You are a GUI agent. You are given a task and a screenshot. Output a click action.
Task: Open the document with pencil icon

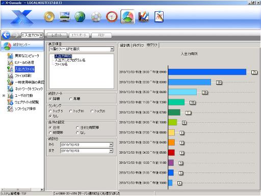[x=159, y=17]
